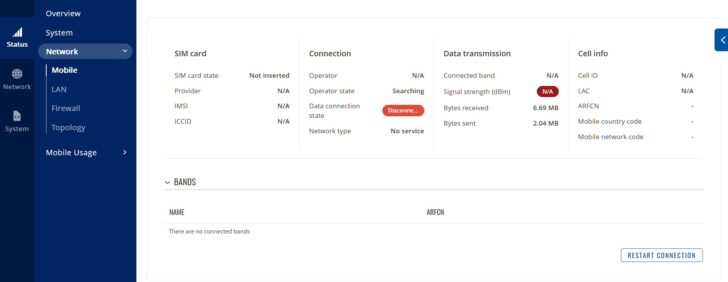
Task: Open the Network globe icon section
Action: coord(17,74)
